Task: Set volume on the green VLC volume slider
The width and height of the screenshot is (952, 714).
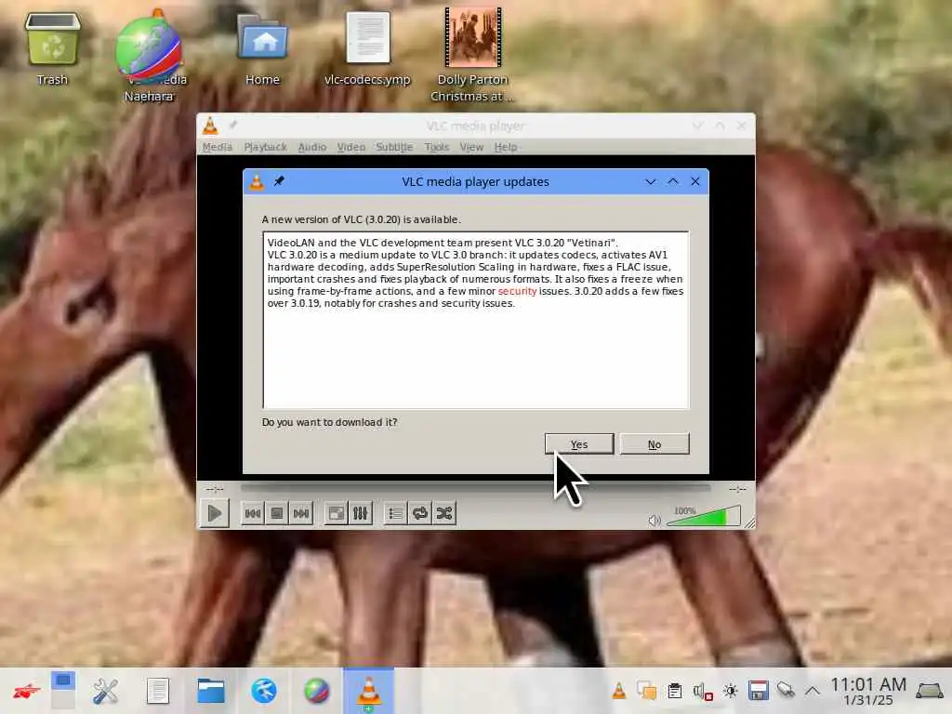Action: [704, 516]
